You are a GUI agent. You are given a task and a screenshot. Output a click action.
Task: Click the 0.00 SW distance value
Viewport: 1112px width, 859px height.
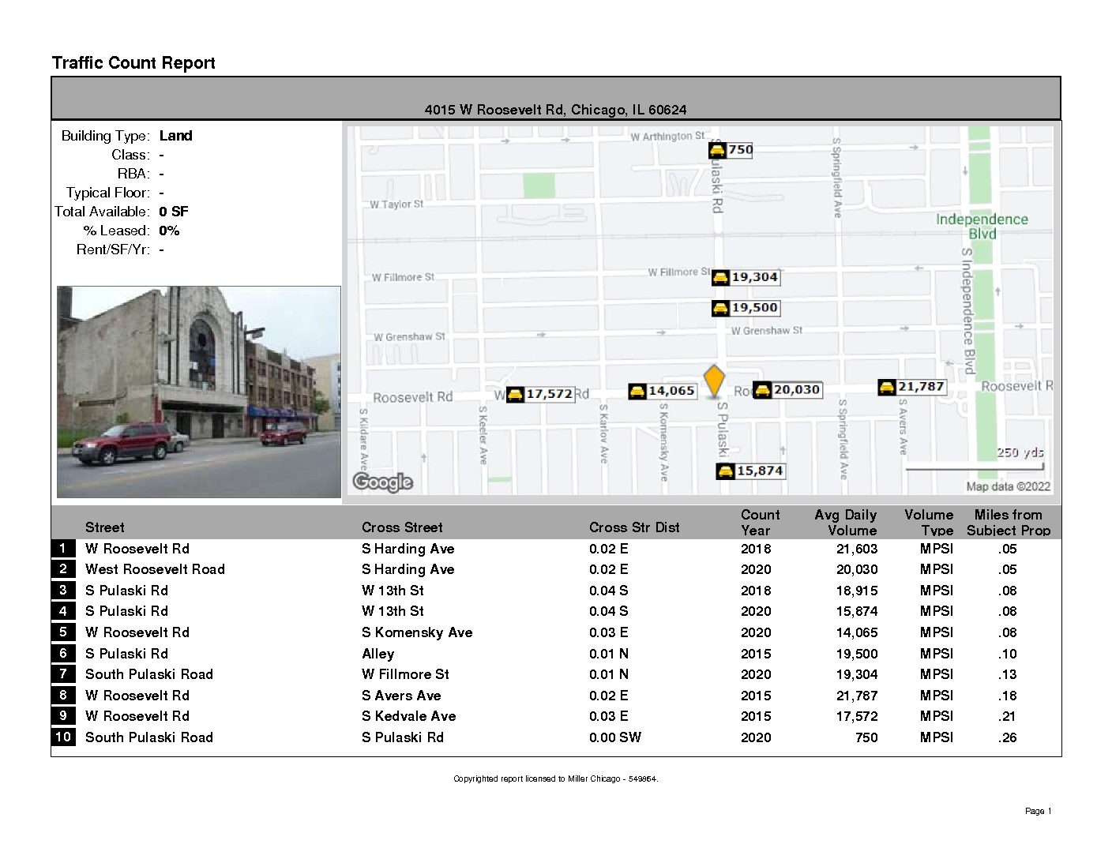(615, 737)
